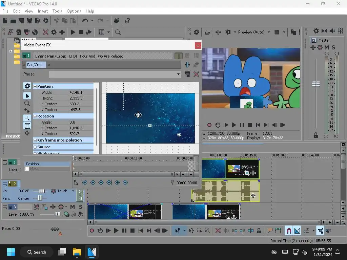Adjust track 2 Vol slider
Image resolution: width=347 pixels, height=260 pixels.
pos(41,191)
